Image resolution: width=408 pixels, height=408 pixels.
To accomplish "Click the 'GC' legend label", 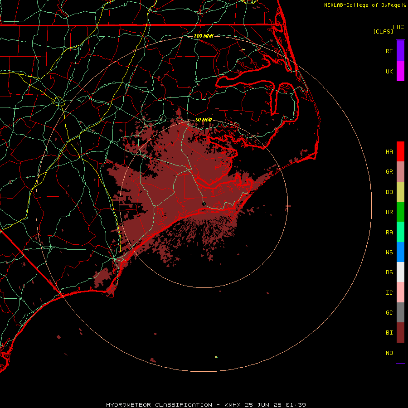I will click(389, 313).
